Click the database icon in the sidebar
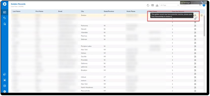The width and height of the screenshot is (210, 96). point(5,86)
